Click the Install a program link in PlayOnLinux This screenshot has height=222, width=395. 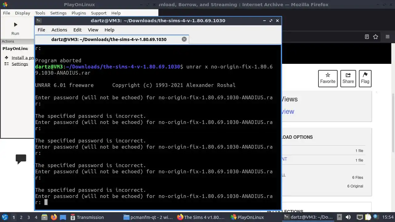point(23,58)
